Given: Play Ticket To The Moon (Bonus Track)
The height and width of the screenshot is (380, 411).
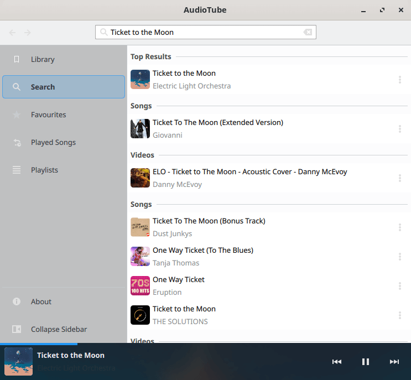Looking at the screenshot, I should 269,227.
